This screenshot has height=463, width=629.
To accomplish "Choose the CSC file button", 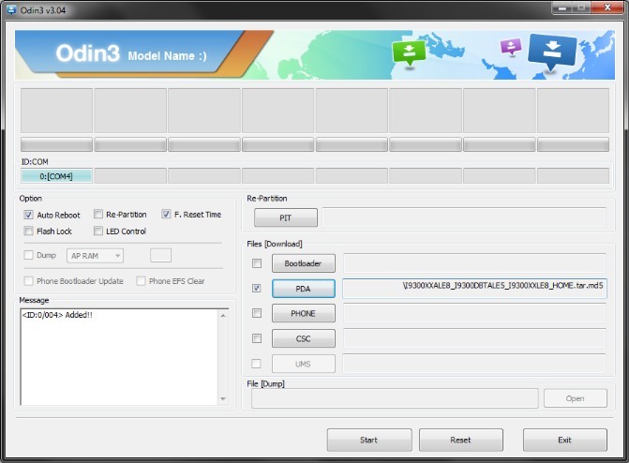I will point(303,338).
